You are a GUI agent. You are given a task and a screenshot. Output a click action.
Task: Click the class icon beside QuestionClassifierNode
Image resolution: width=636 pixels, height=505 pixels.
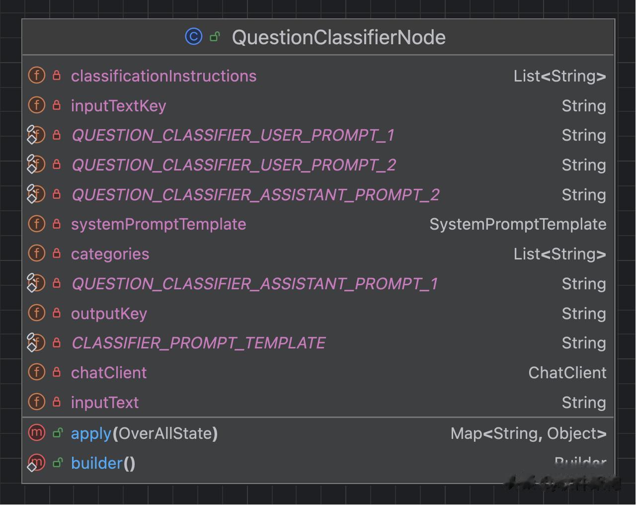point(193,37)
